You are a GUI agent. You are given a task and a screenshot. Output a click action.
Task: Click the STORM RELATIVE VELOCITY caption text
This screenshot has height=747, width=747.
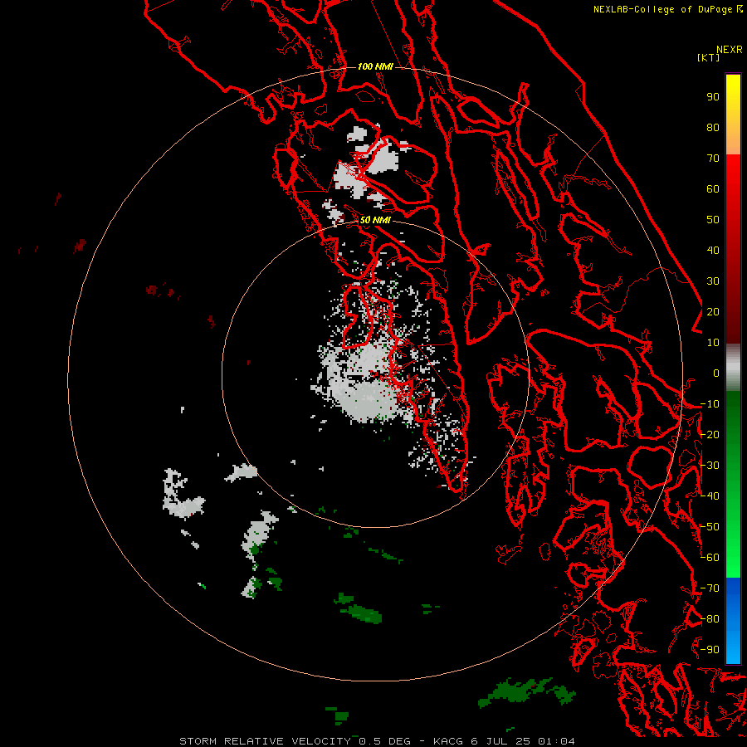266,741
